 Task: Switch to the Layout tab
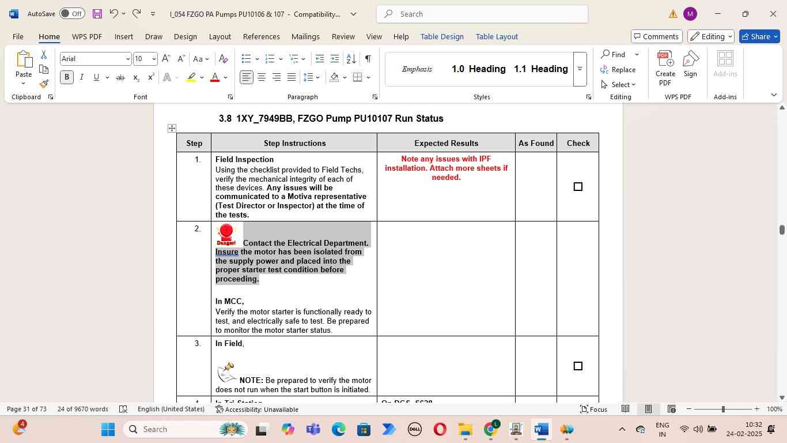click(220, 36)
